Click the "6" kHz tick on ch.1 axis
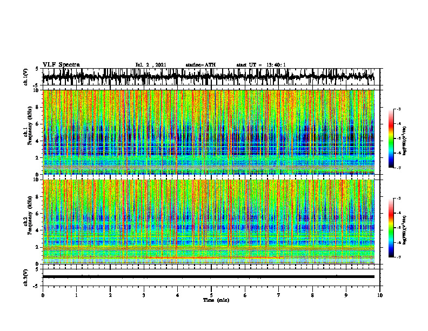 click(38, 124)
